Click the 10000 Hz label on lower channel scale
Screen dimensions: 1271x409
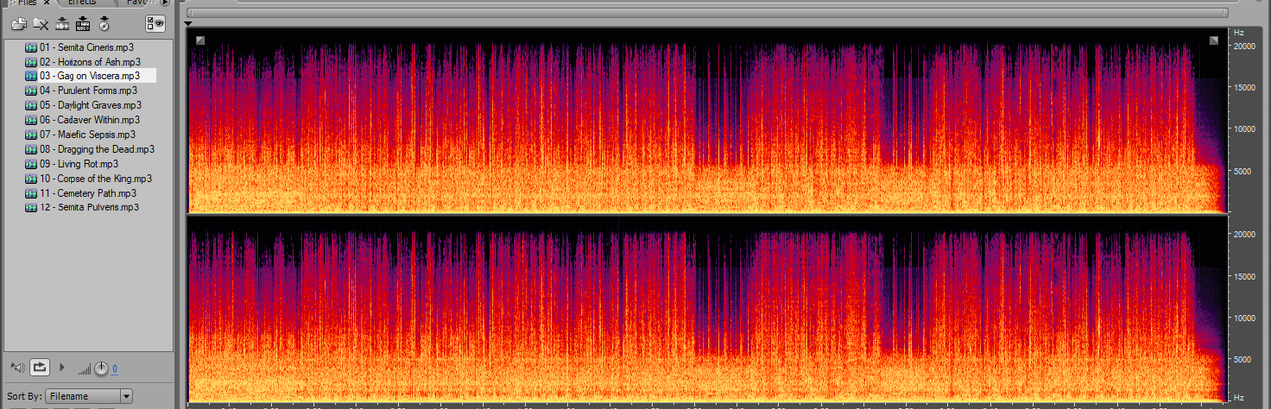tap(1246, 318)
